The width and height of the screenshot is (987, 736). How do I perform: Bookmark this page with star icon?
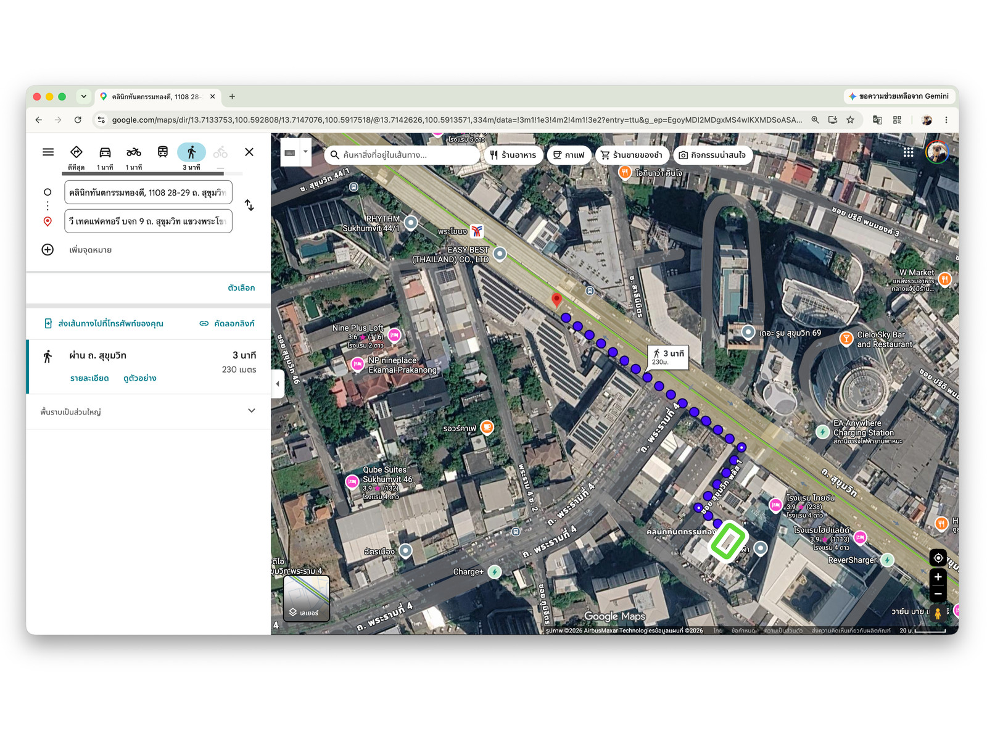tap(851, 120)
